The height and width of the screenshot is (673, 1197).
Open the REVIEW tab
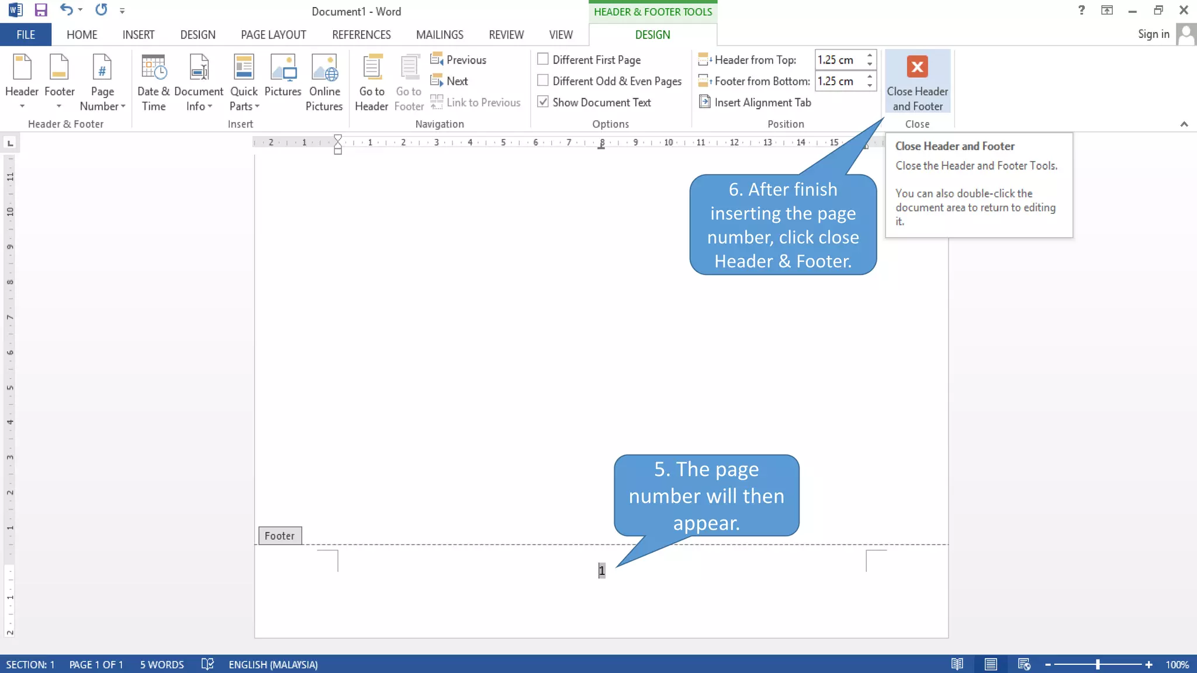(506, 34)
